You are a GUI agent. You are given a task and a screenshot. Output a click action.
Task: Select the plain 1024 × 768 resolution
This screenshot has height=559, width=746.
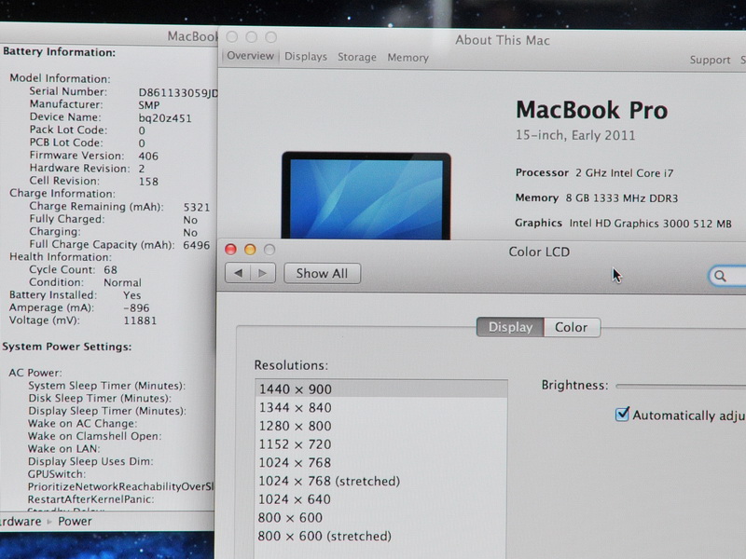pyautogui.click(x=381, y=462)
